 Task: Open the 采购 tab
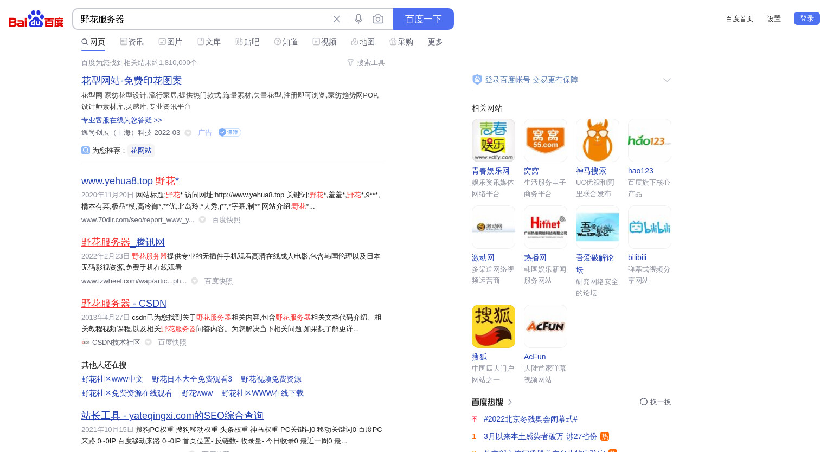(x=401, y=42)
